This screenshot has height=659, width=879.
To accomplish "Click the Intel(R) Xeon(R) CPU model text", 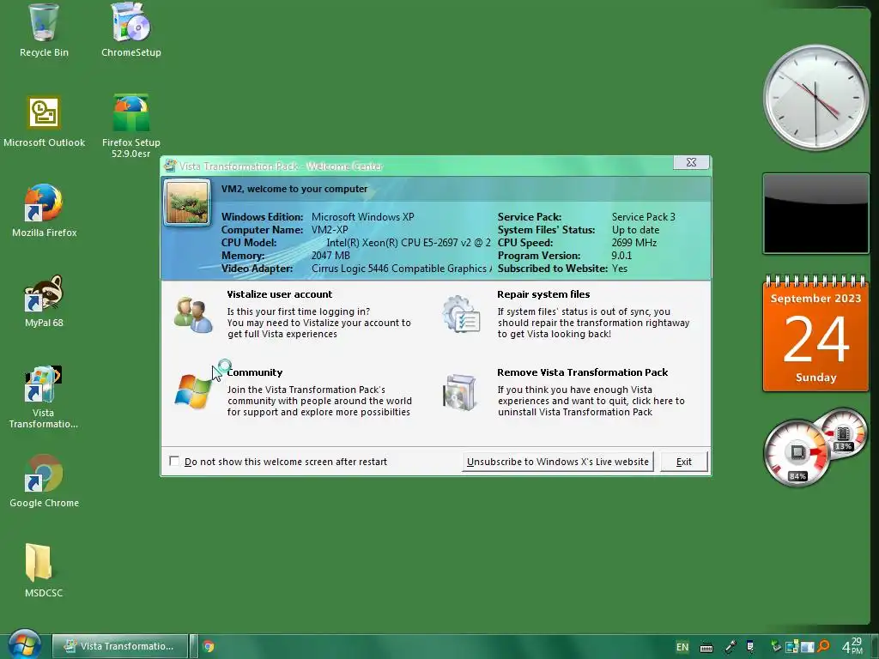I will pos(409,243).
